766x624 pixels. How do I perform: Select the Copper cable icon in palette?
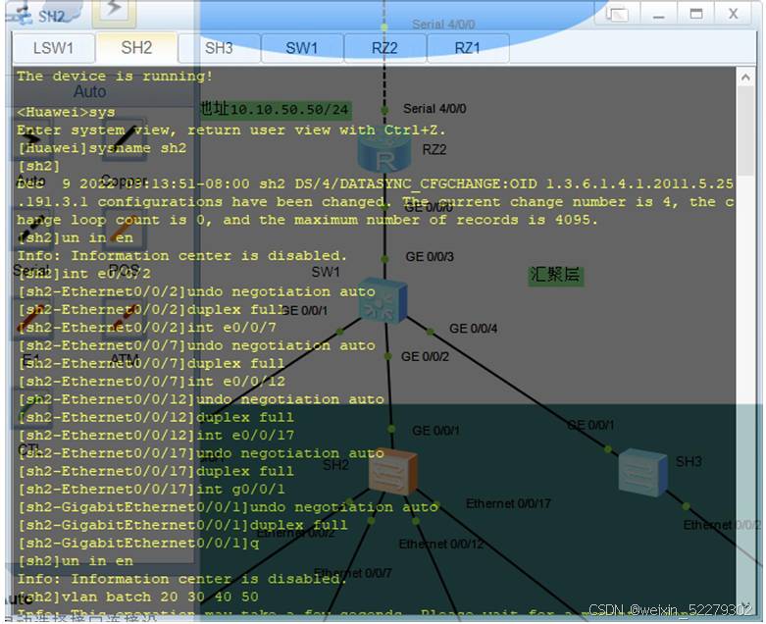[125, 138]
